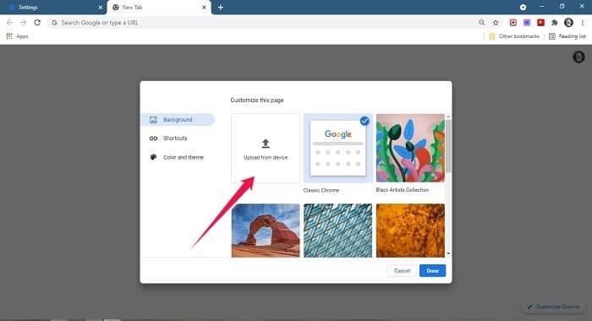Image resolution: width=592 pixels, height=321 pixels.
Task: Reload the page with the refresh icon
Action: [x=37, y=23]
